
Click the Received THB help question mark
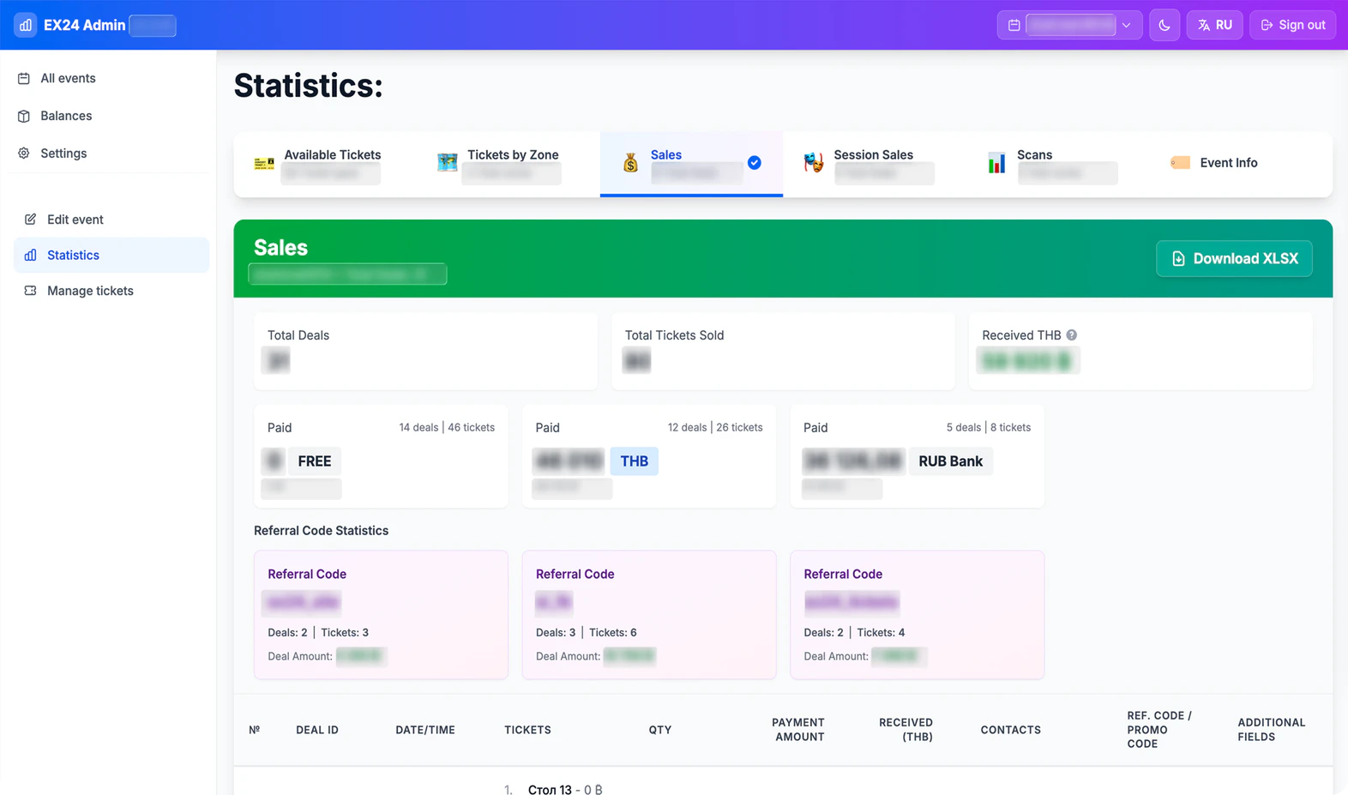point(1072,335)
